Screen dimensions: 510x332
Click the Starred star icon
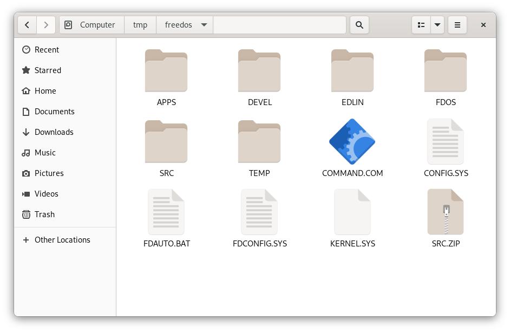26,70
